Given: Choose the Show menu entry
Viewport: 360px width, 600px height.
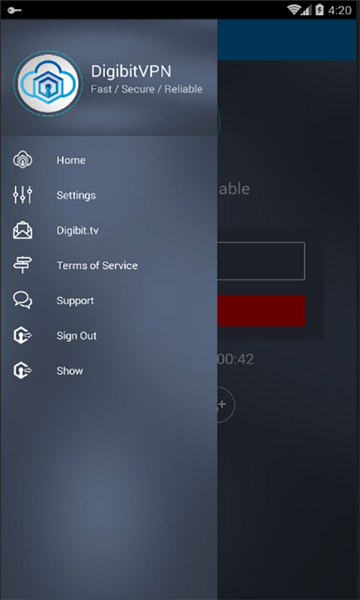Looking at the screenshot, I should click(x=109, y=370).
